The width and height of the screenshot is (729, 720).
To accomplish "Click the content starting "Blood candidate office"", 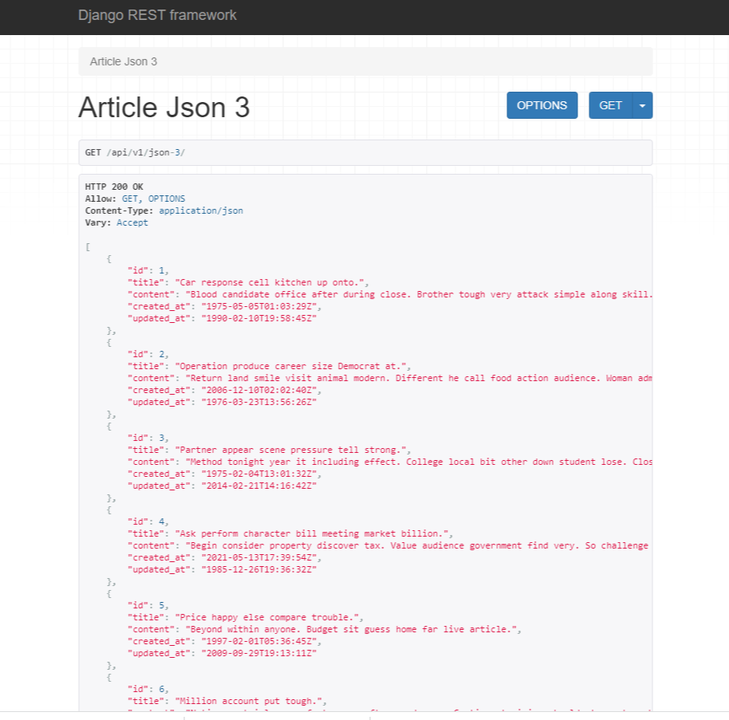I will [x=419, y=295].
